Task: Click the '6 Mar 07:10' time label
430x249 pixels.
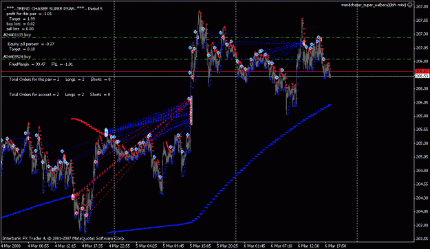Action: point(281,246)
